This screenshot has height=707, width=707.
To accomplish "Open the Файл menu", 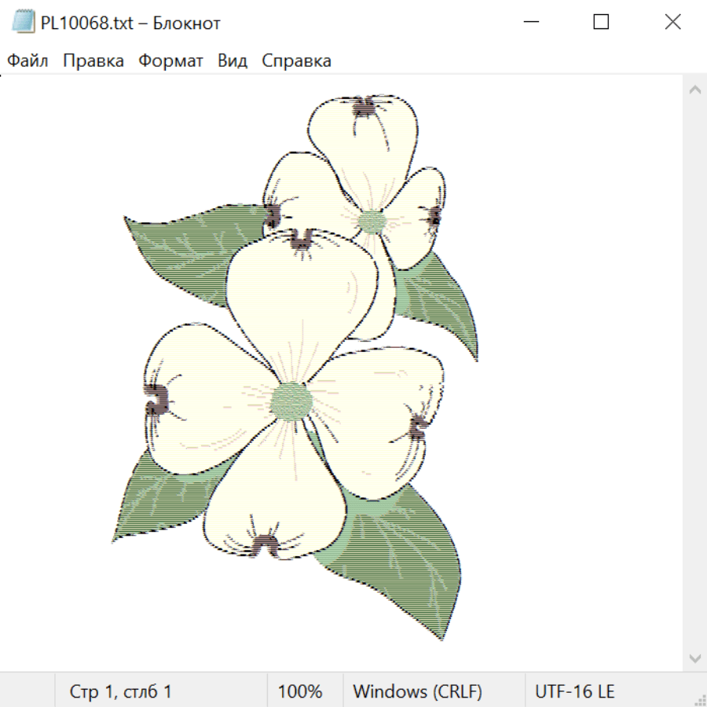I will click(27, 61).
